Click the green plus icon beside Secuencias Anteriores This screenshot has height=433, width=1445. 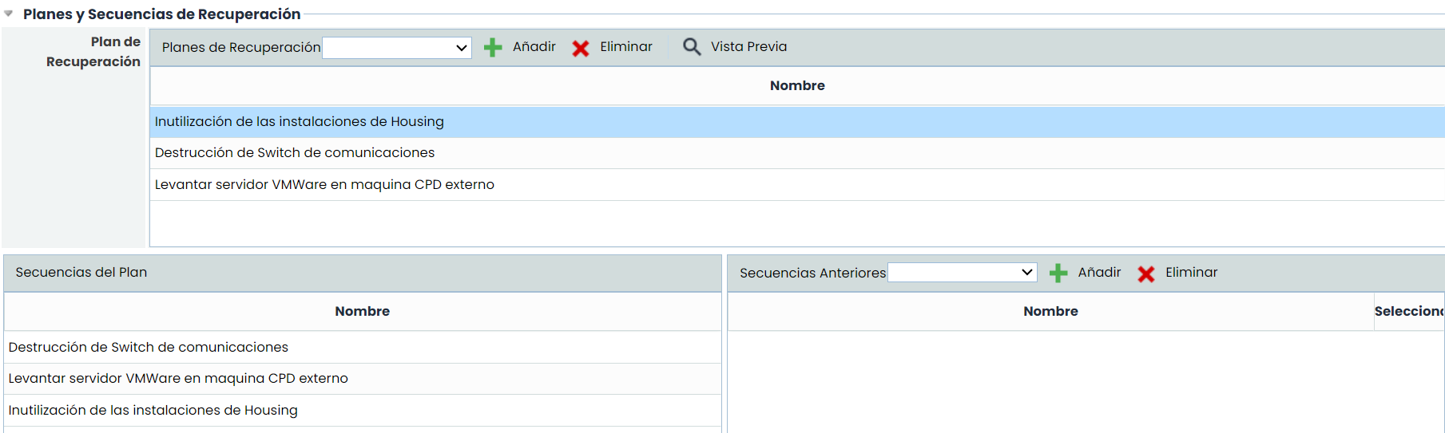tap(1058, 274)
